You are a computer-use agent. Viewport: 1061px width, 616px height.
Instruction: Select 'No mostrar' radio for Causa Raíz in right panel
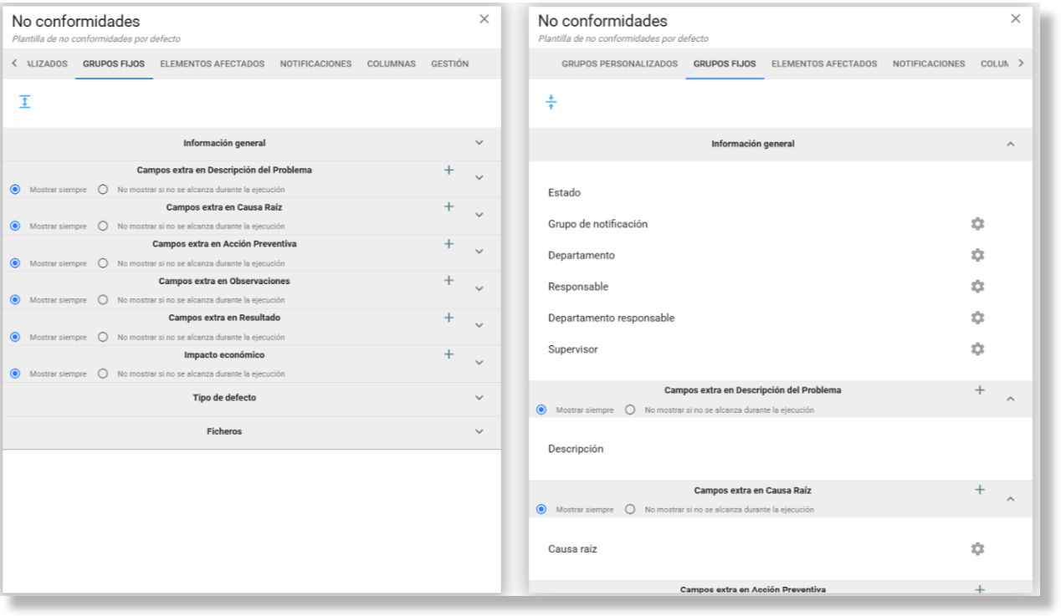[630, 509]
